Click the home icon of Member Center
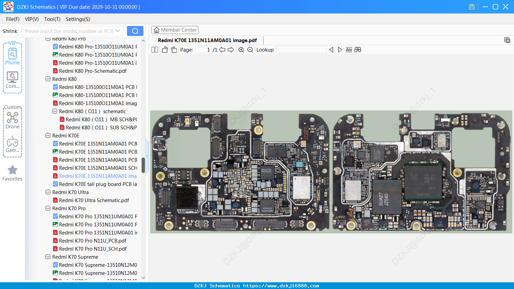 coord(157,30)
